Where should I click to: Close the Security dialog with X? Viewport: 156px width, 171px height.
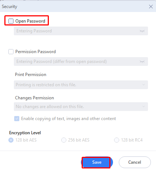(x=151, y=7)
